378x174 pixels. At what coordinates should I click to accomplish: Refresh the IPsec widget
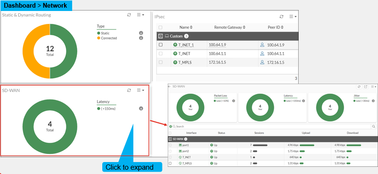[281, 17]
